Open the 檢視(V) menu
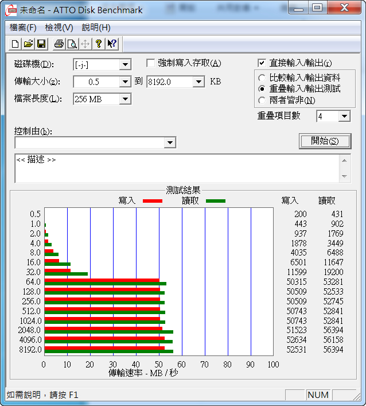Image resolution: width=366 pixels, height=406 pixels. tap(59, 28)
